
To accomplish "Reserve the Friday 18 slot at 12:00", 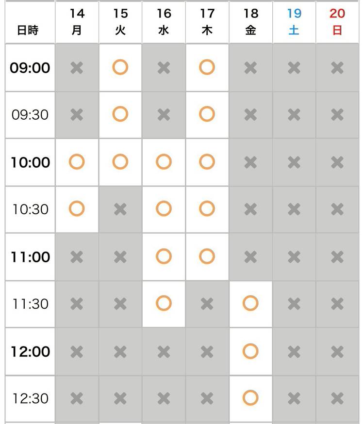I will [250, 351].
